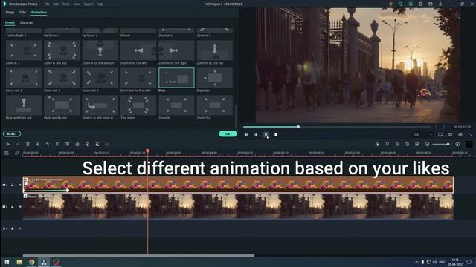
Task: Select the Preset sub-tab
Action: click(x=10, y=22)
